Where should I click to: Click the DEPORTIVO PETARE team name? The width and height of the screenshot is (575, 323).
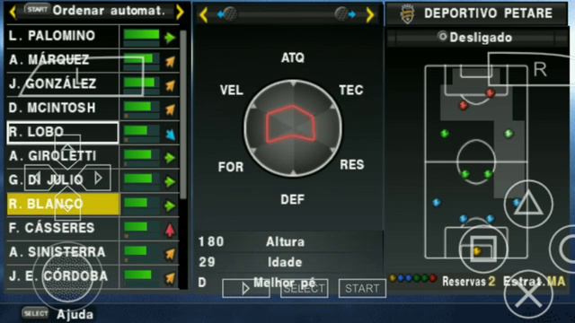coord(489,13)
